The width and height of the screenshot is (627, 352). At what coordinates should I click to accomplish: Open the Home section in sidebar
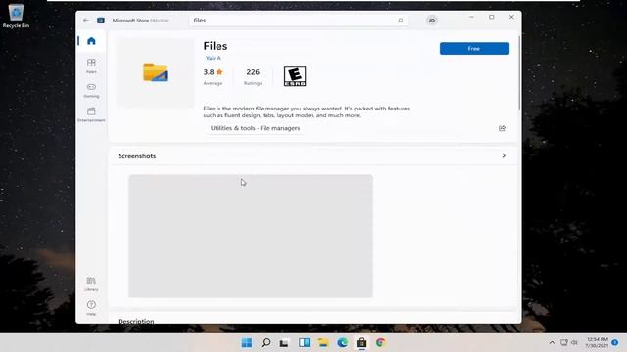tap(91, 41)
